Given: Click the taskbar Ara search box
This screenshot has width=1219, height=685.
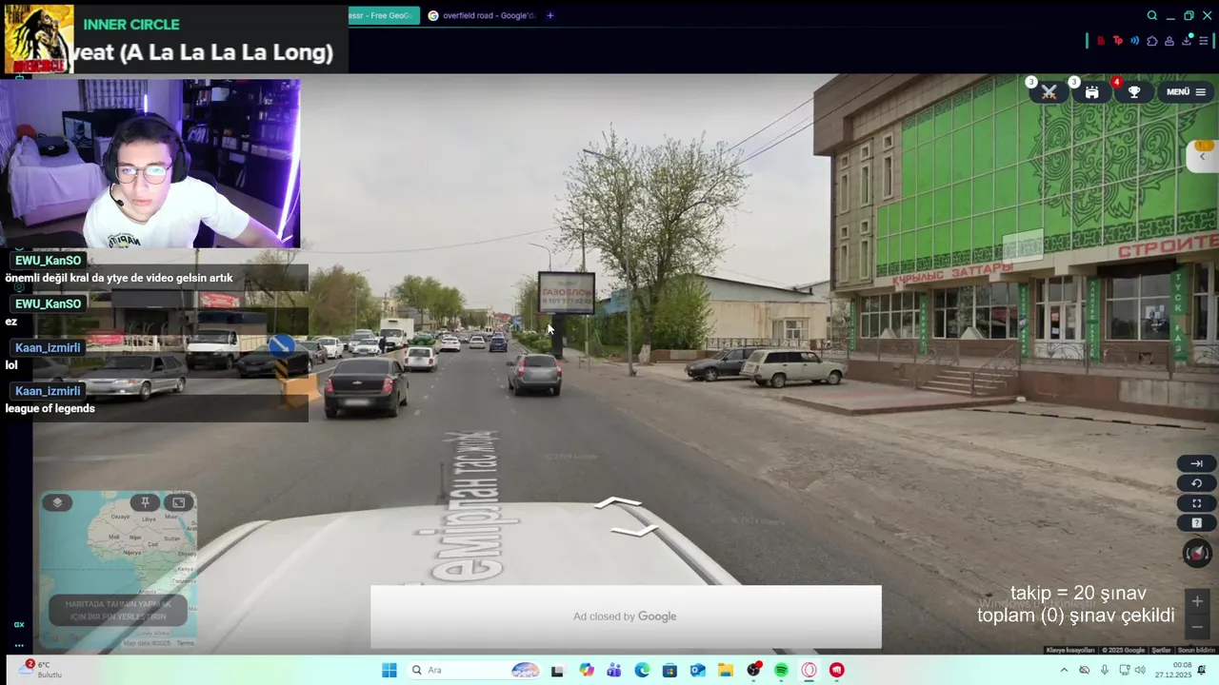Looking at the screenshot, I should (474, 671).
